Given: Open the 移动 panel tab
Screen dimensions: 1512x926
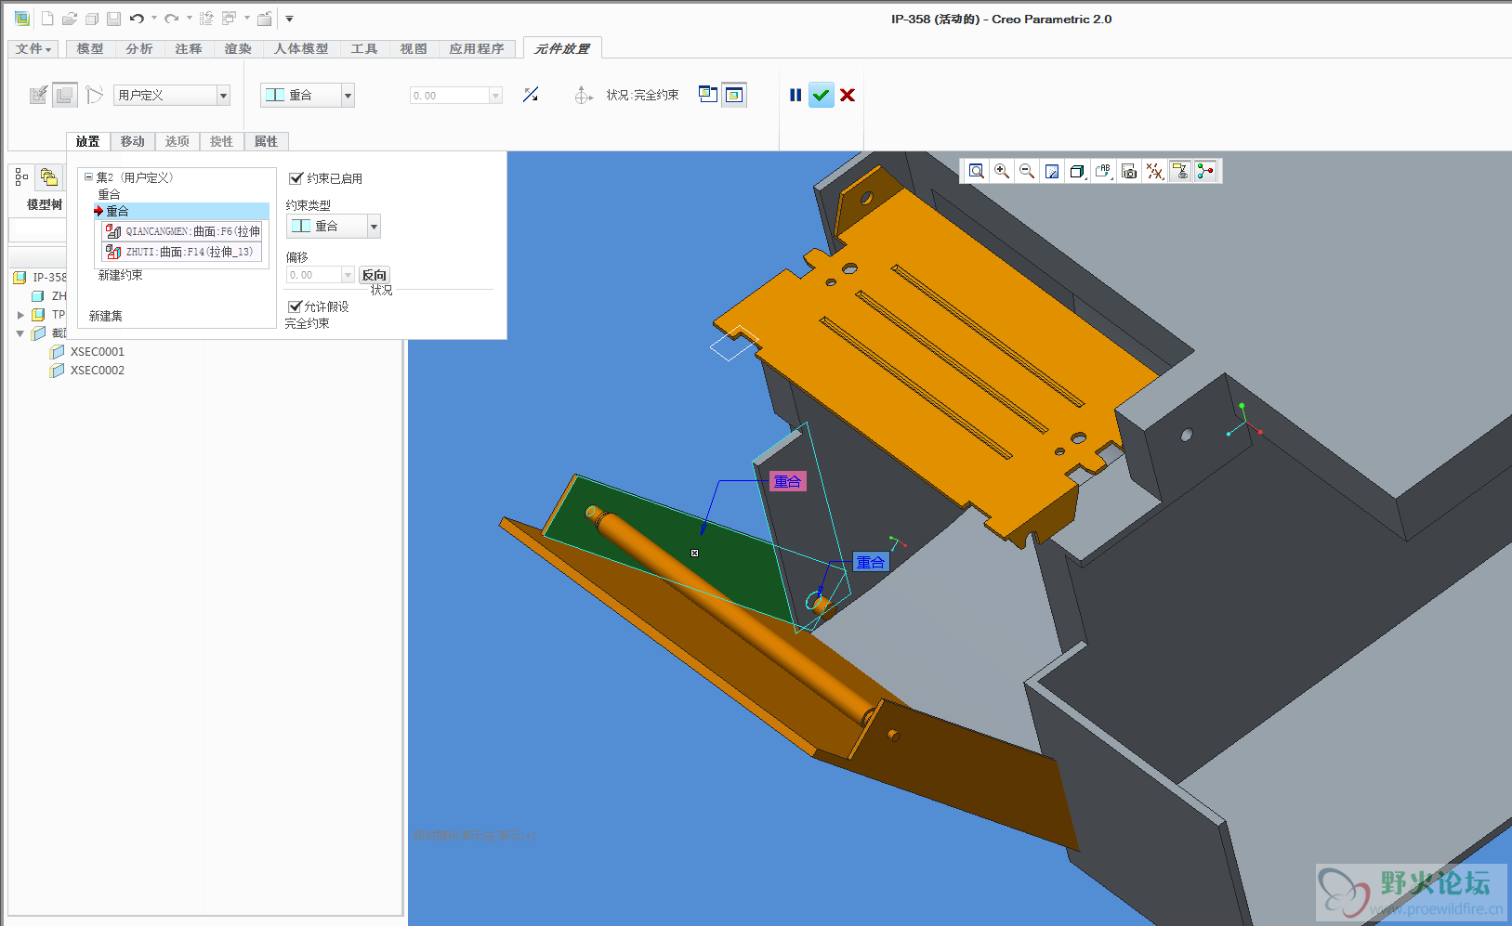Looking at the screenshot, I should pyautogui.click(x=133, y=141).
